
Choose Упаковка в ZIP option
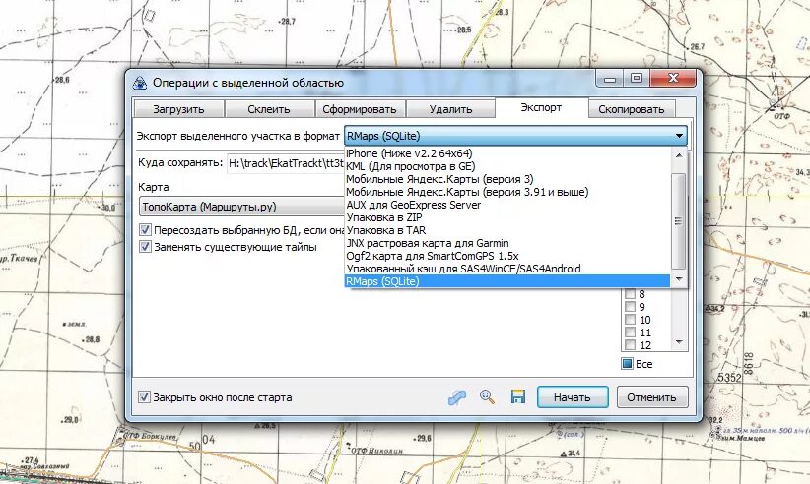tap(507, 217)
